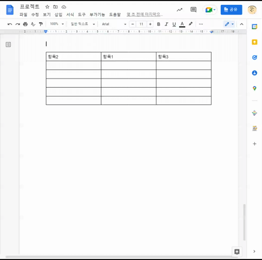Open Google Tasks side panel icon

click(x=254, y=57)
